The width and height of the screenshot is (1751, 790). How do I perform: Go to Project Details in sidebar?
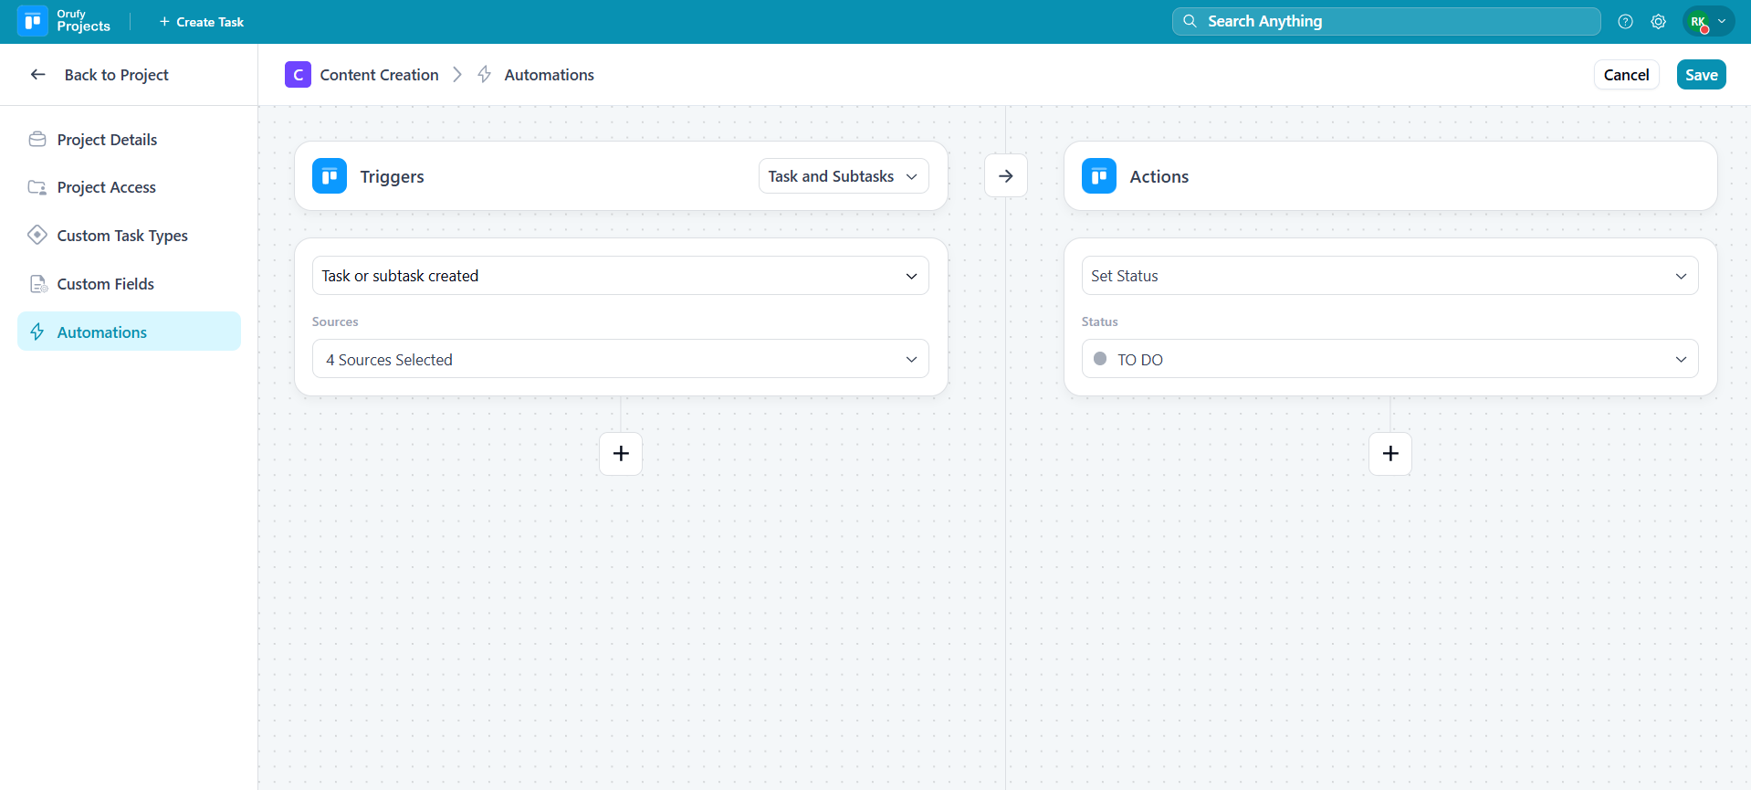[107, 140]
